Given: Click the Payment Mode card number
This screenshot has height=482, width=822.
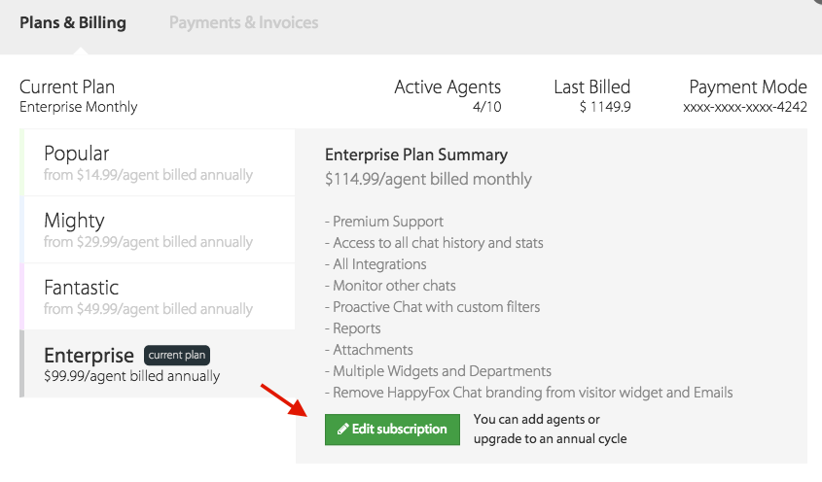Looking at the screenshot, I should coord(745,107).
